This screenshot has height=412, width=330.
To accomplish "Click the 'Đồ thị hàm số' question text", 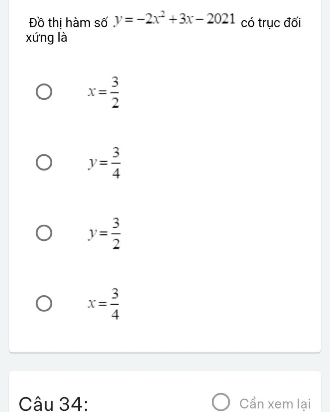I will (68, 23).
